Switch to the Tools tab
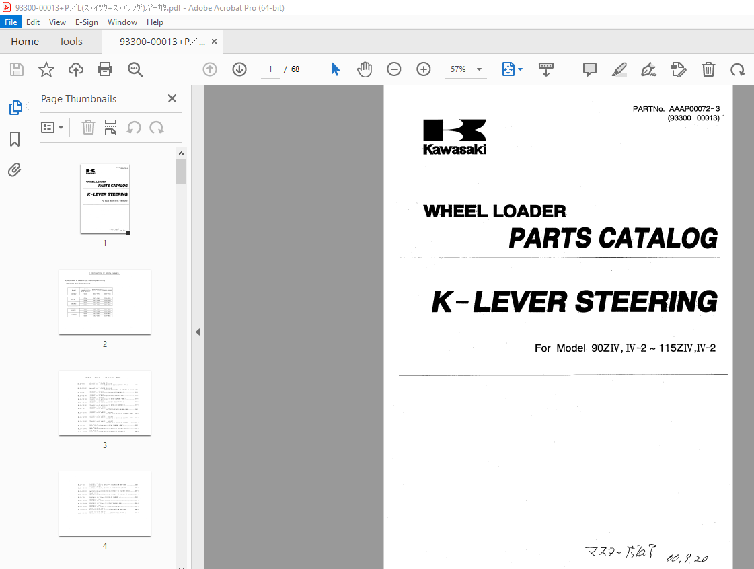754x569 pixels. pyautogui.click(x=71, y=42)
